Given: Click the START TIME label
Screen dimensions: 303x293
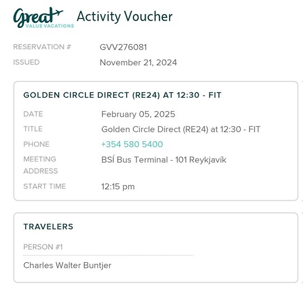Looking at the screenshot, I should pyautogui.click(x=45, y=186).
